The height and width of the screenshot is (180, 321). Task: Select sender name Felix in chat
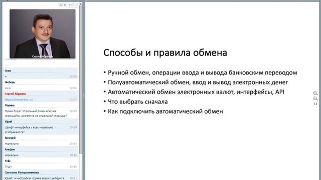8,161
